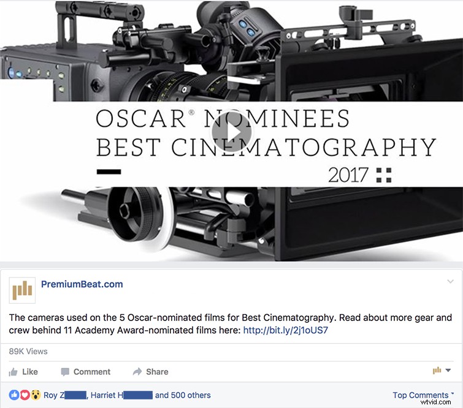Open the post-as identity selector dropdown
This screenshot has height=408, width=463.
pyautogui.click(x=442, y=371)
